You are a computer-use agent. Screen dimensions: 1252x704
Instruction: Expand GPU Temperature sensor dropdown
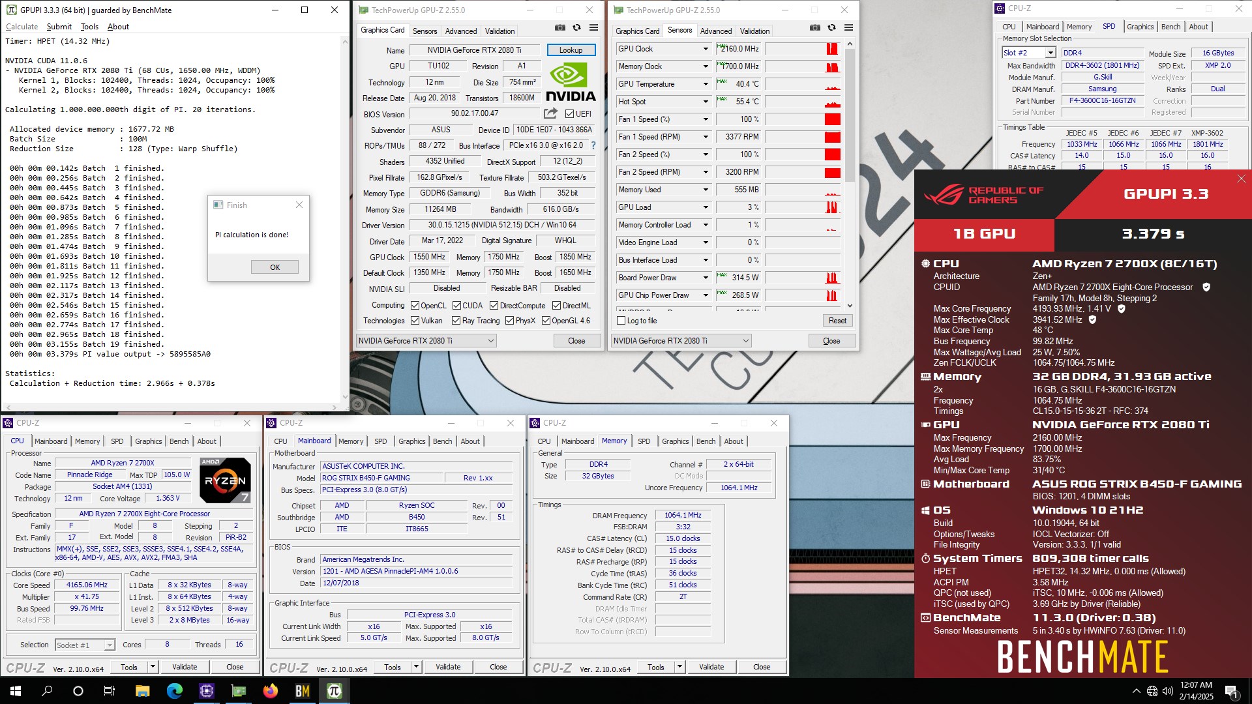pos(705,84)
